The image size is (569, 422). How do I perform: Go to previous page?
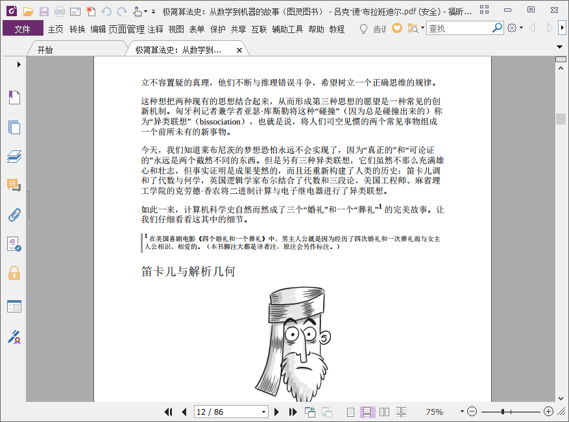point(184,412)
